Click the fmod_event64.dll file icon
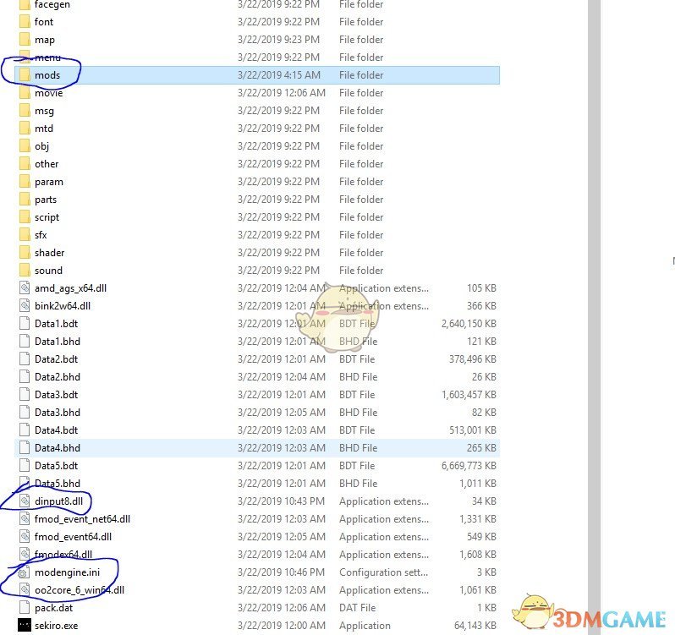The width and height of the screenshot is (675, 635). (25, 536)
